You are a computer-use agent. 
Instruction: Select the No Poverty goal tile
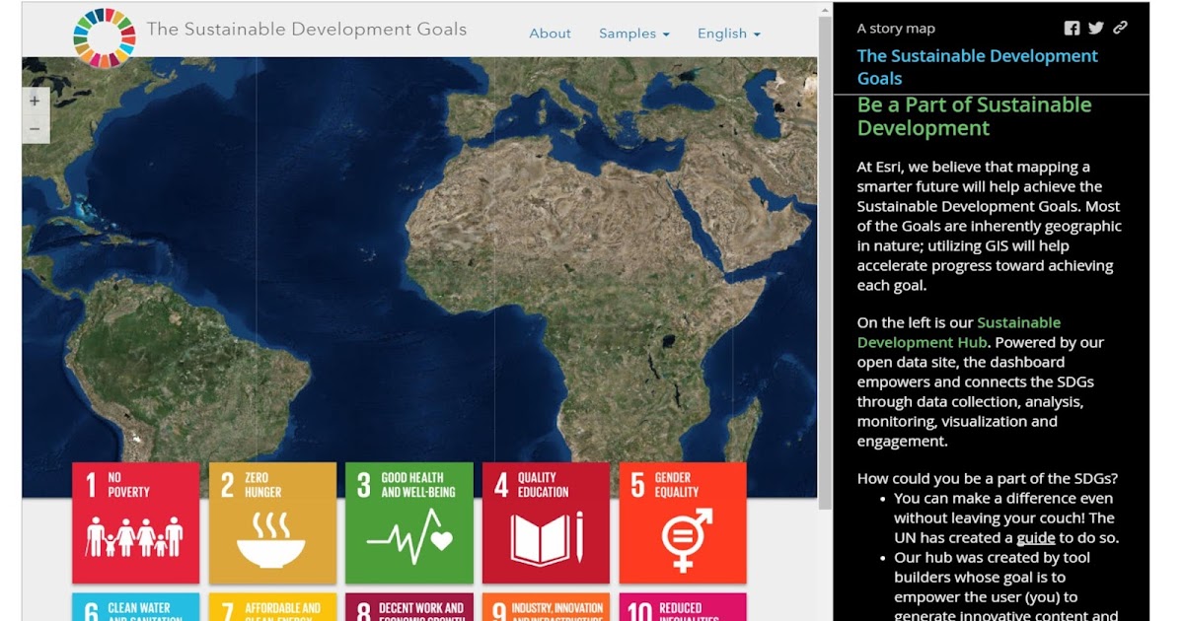(135, 522)
